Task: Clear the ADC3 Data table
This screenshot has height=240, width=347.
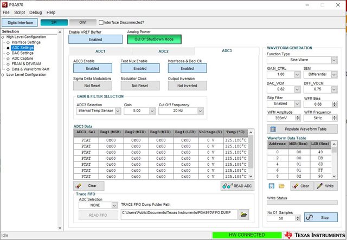Action: click(x=89, y=186)
